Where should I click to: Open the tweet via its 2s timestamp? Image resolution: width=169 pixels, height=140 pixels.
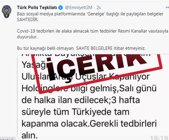pyautogui.click(x=99, y=8)
